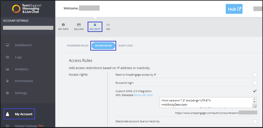Image resolution: width=263 pixels, height=128 pixels.
Task: Switch to the Password Rules tab
Action: point(78,46)
